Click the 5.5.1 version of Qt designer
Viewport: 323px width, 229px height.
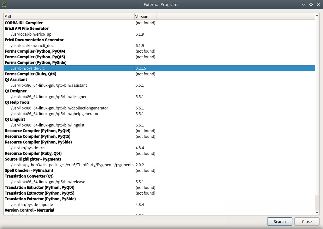coord(140,97)
